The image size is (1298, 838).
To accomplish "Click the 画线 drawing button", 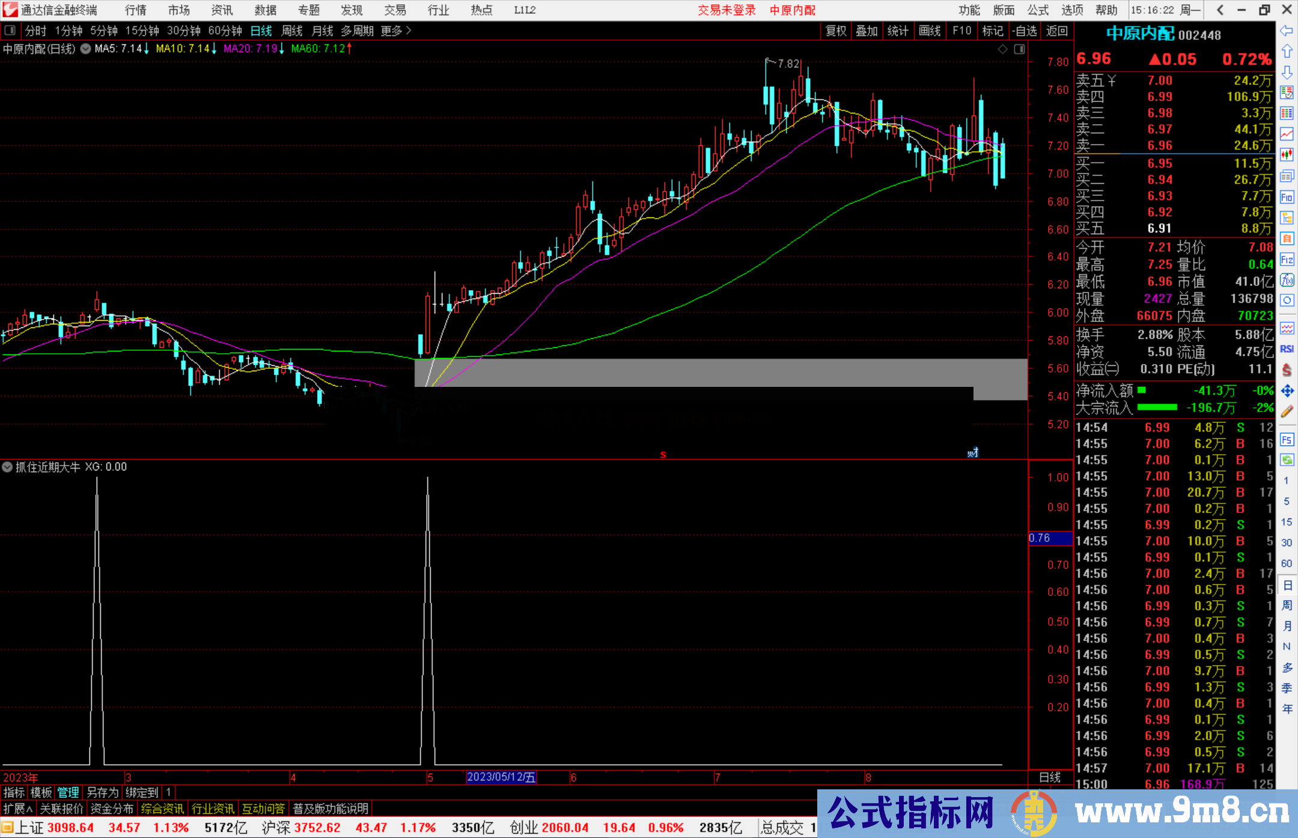I will coord(930,31).
